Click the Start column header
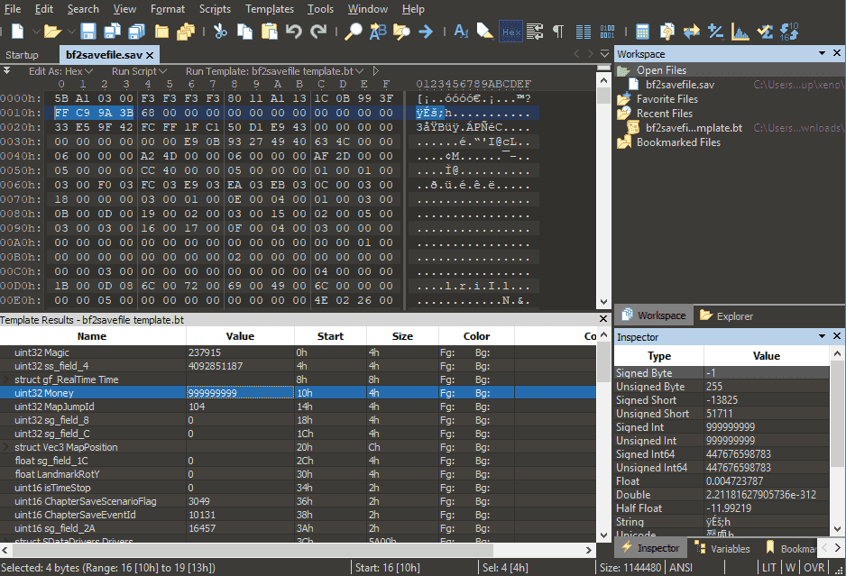 (x=330, y=336)
